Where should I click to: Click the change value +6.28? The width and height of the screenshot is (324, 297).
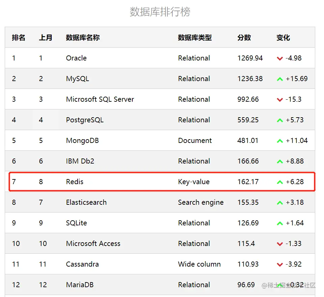pos(295,182)
